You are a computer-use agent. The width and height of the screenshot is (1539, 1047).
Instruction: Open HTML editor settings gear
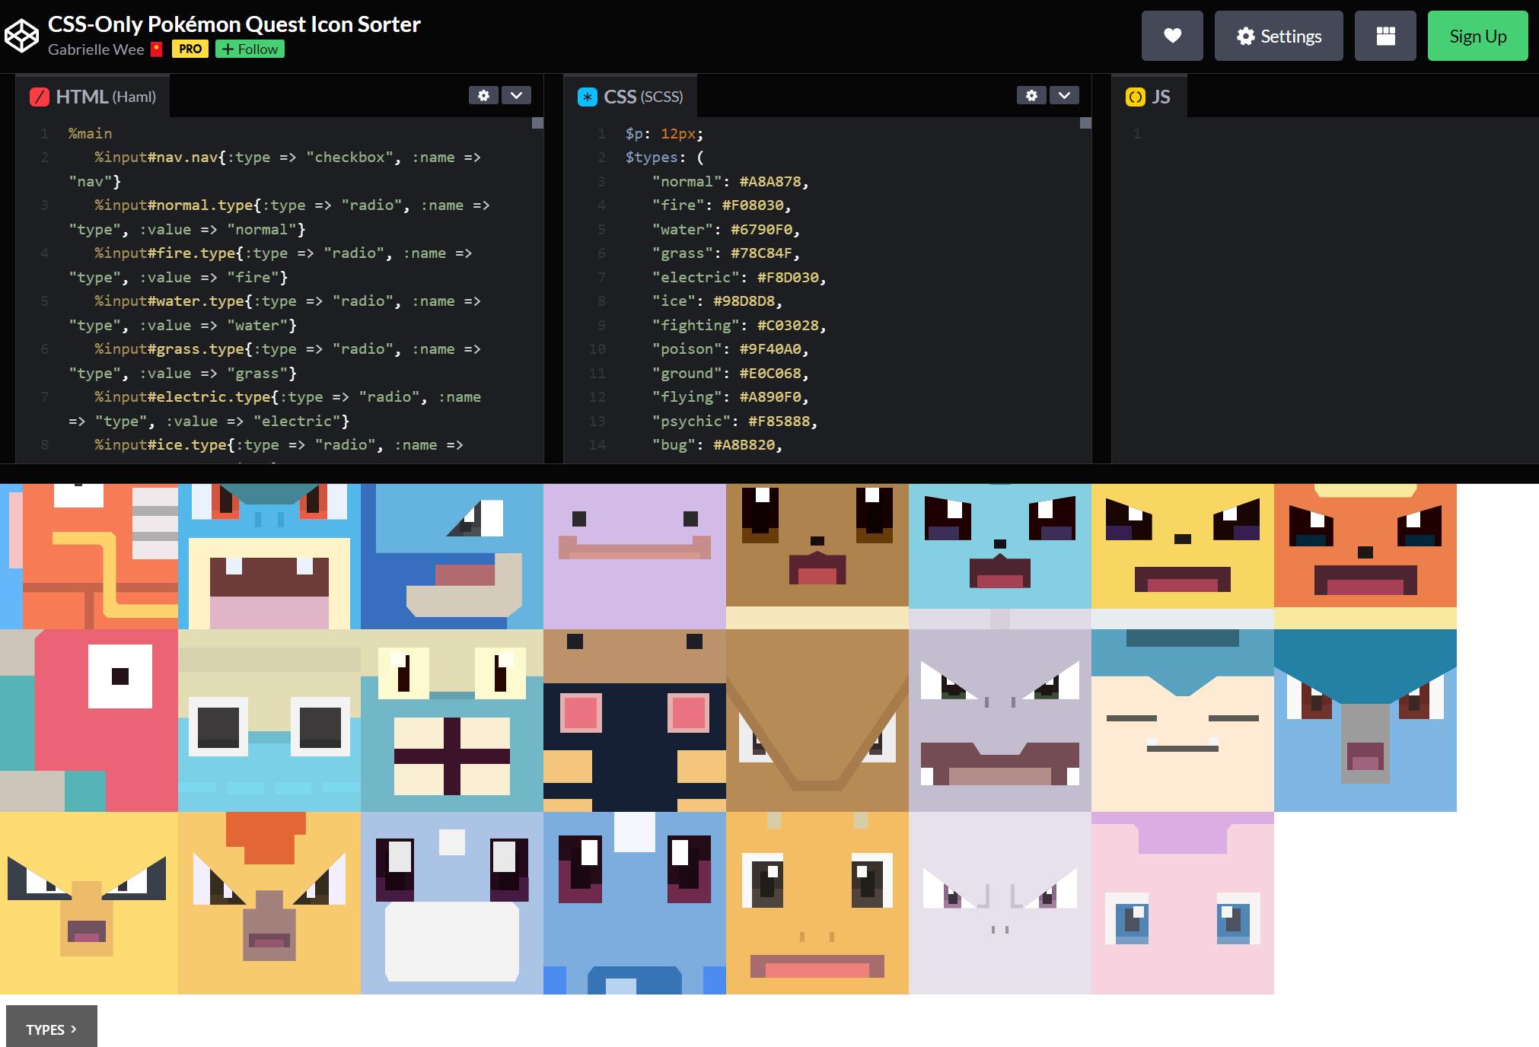pos(483,95)
